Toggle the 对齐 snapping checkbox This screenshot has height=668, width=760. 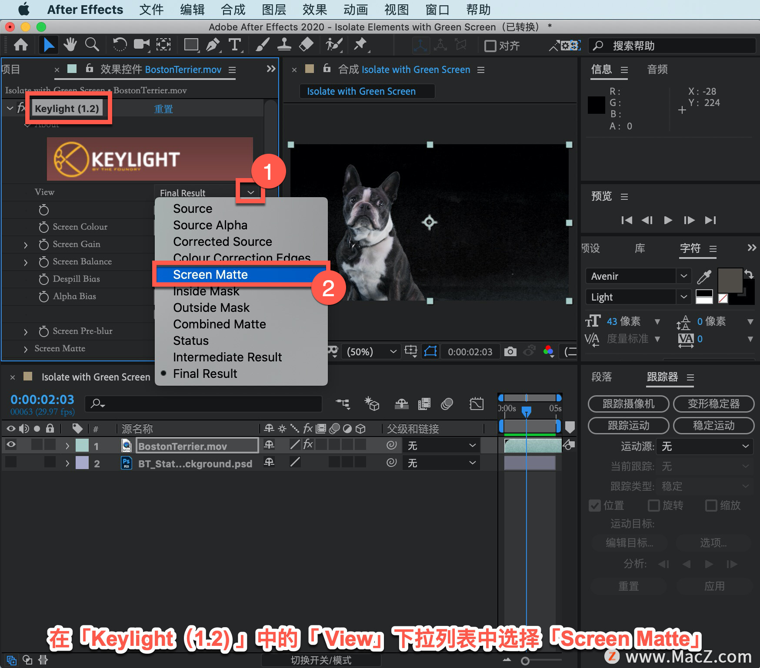pyautogui.click(x=490, y=46)
